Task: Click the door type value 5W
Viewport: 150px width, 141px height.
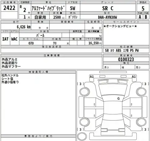Action: point(73,8)
